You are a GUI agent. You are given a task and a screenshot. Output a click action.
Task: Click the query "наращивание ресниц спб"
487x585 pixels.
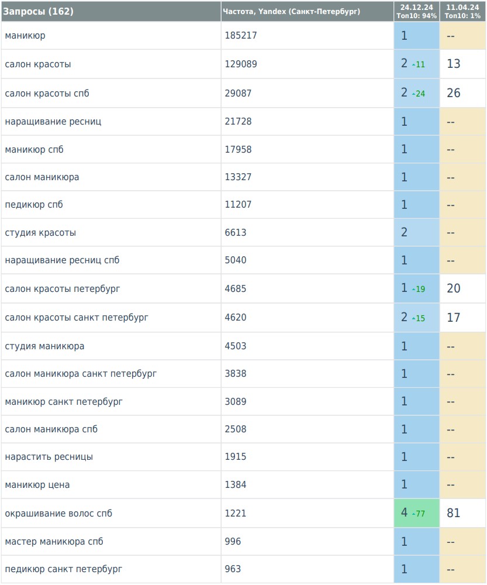pos(63,260)
